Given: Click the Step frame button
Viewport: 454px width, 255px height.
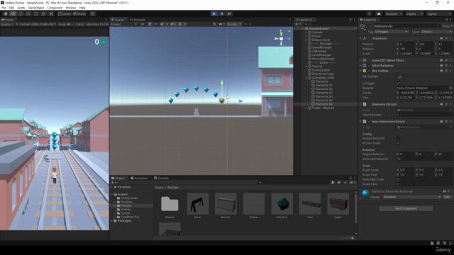Looking at the screenshot, I should tap(229, 13).
